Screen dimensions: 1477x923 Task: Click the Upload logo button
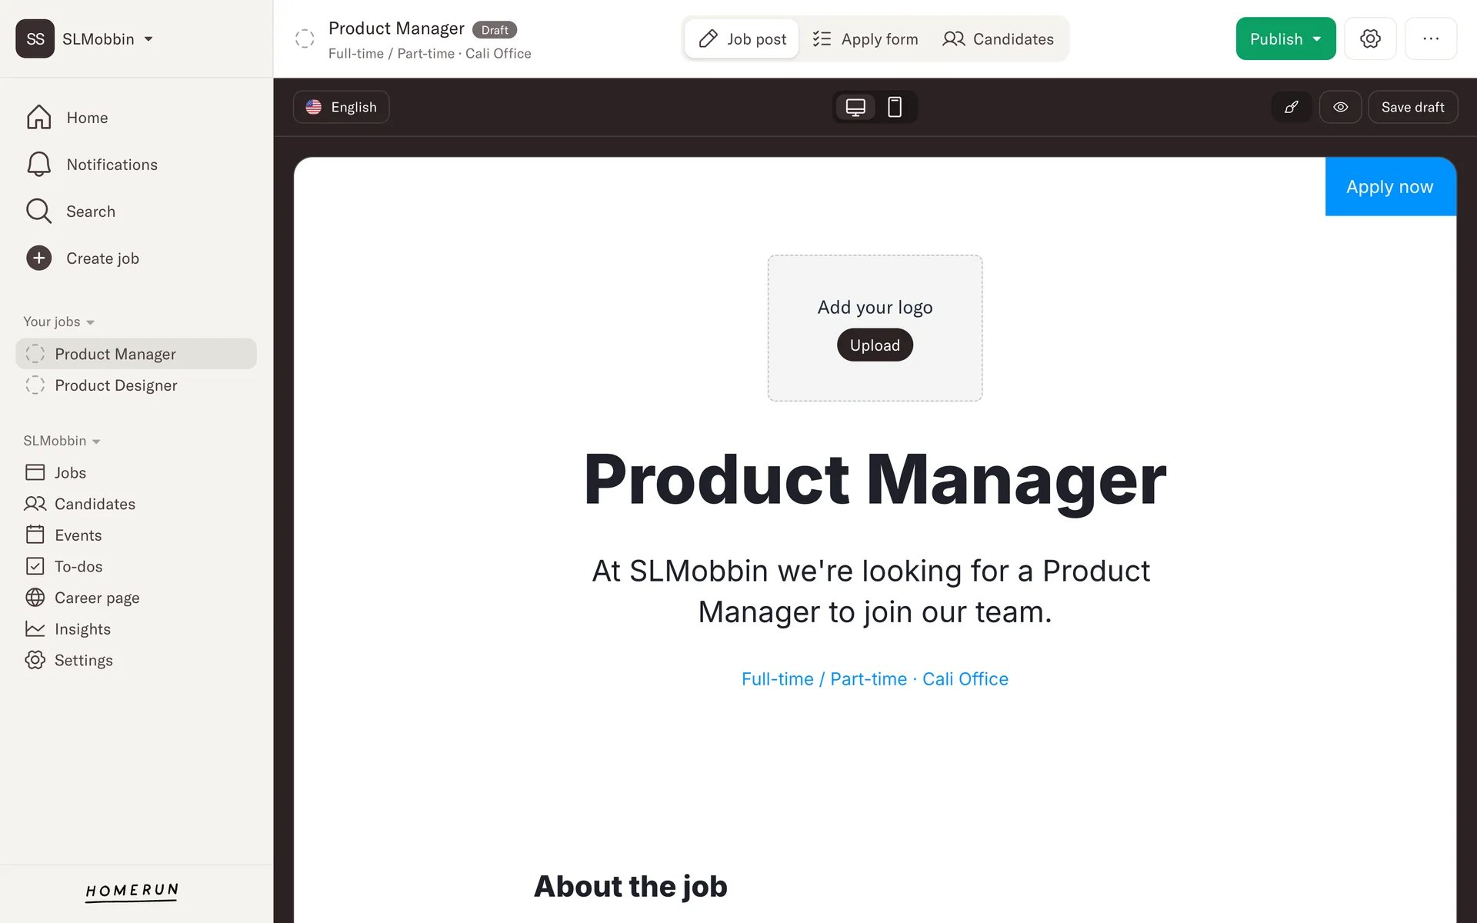pos(875,345)
